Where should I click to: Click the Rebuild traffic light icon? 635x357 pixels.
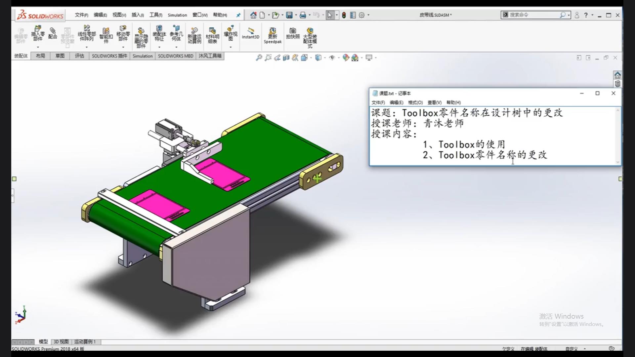tap(344, 15)
